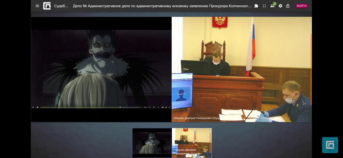Open the floating chat widget button bottom-right

pyautogui.click(x=330, y=145)
